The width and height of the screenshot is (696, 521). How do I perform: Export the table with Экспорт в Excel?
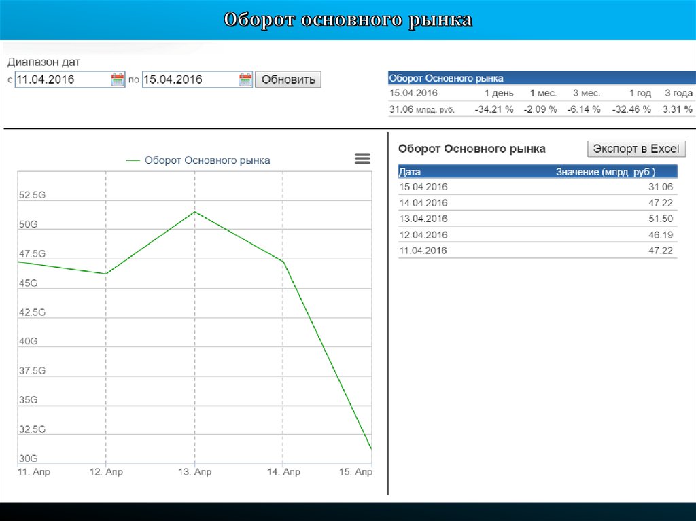pos(636,149)
